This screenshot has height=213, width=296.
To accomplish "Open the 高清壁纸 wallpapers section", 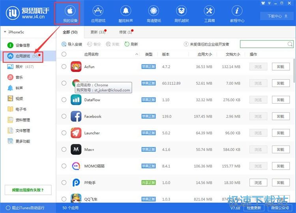I will 154,13.
